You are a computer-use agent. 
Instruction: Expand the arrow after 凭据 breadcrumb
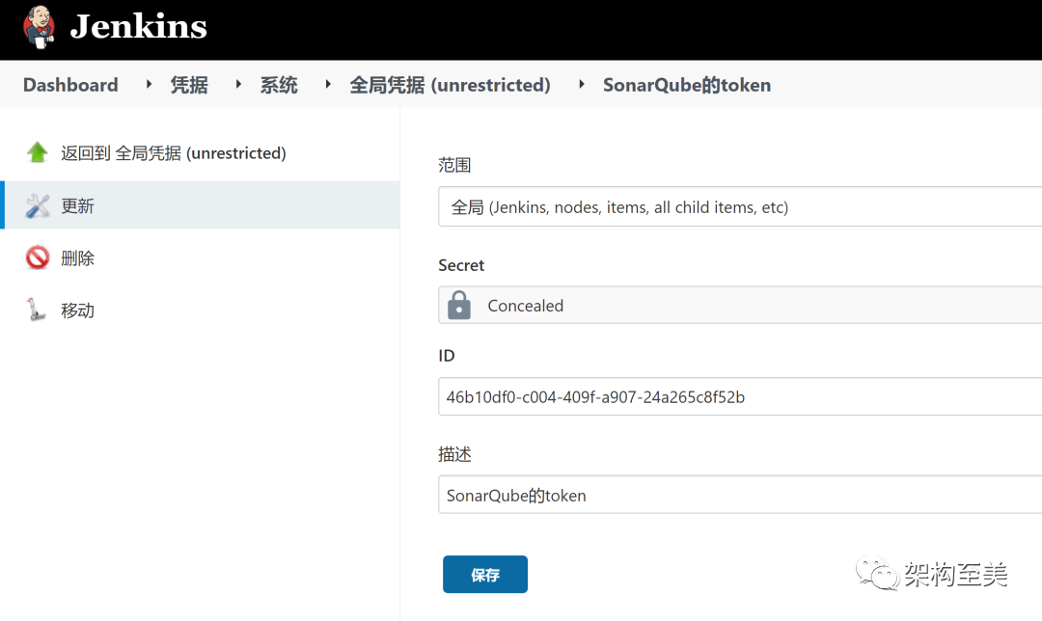(x=237, y=85)
